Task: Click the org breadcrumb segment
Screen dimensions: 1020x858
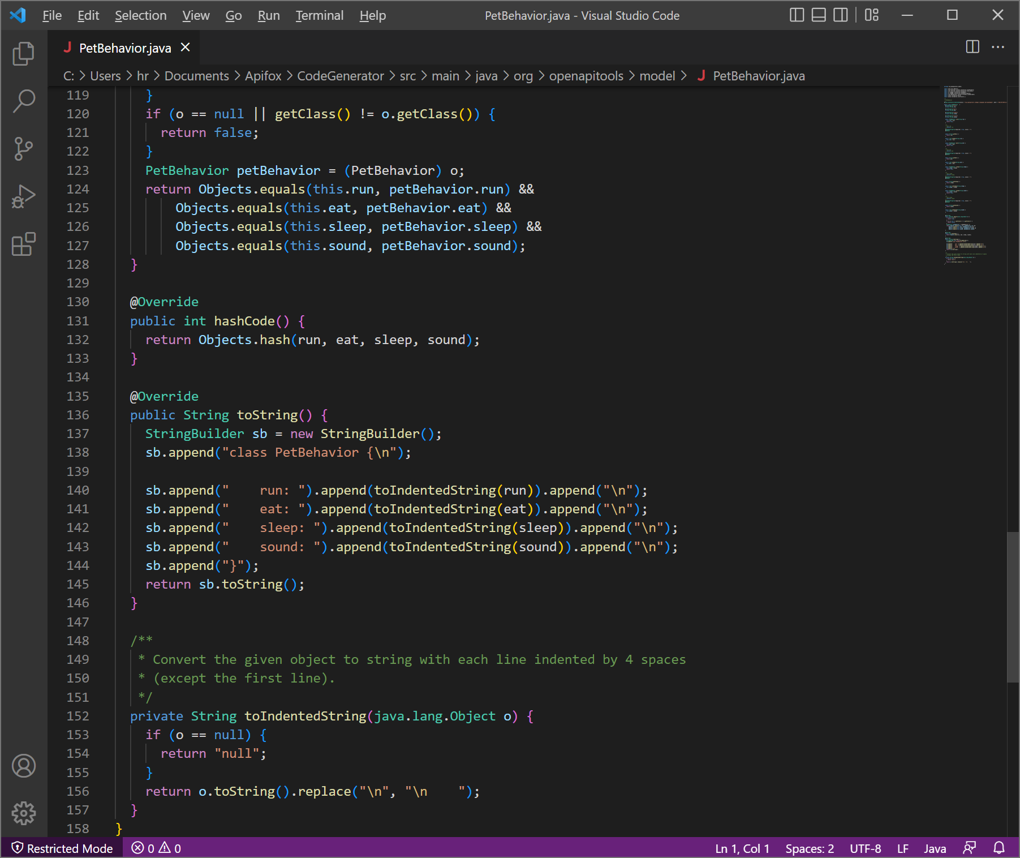Action: (x=523, y=76)
